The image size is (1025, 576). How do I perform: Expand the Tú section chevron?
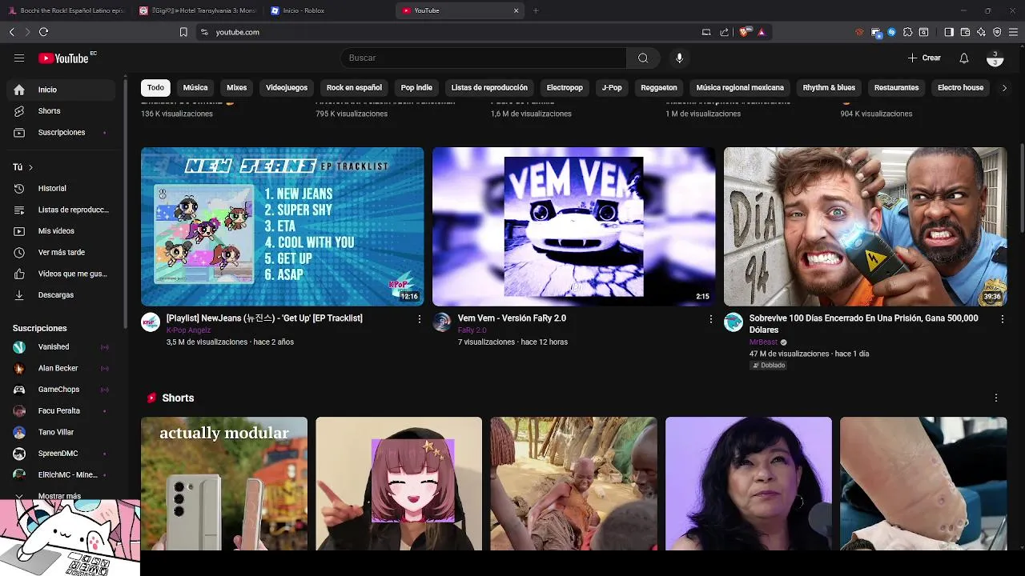click(30, 167)
